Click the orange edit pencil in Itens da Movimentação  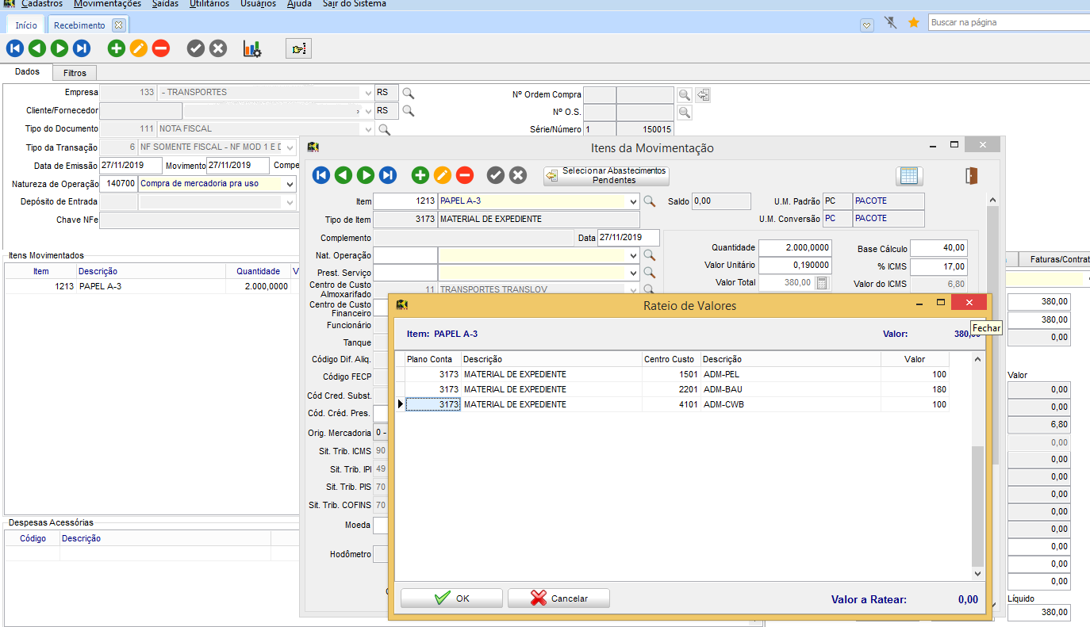[443, 176]
